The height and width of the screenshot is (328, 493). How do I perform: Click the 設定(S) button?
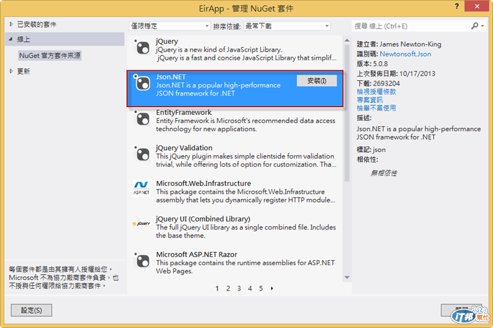[31, 310]
